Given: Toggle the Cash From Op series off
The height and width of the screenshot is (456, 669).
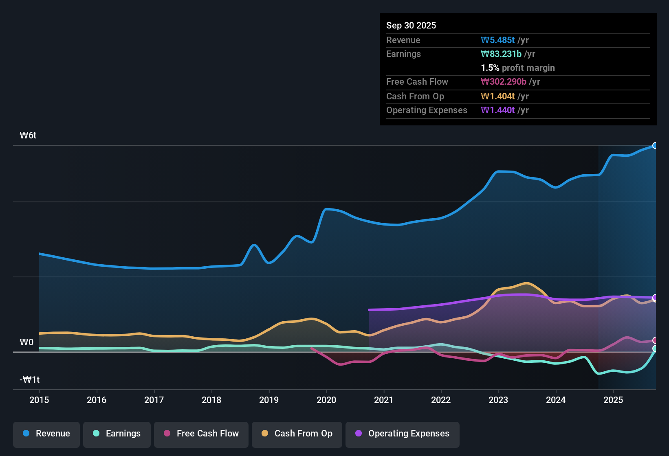Looking at the screenshot, I should click(297, 434).
